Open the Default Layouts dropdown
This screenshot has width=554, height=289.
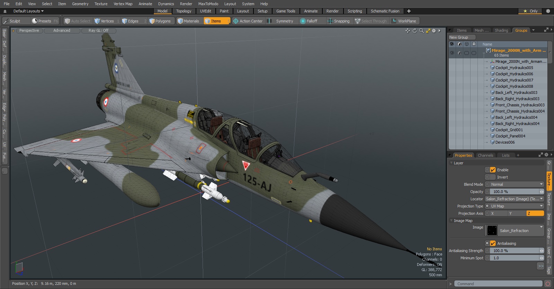(x=28, y=11)
